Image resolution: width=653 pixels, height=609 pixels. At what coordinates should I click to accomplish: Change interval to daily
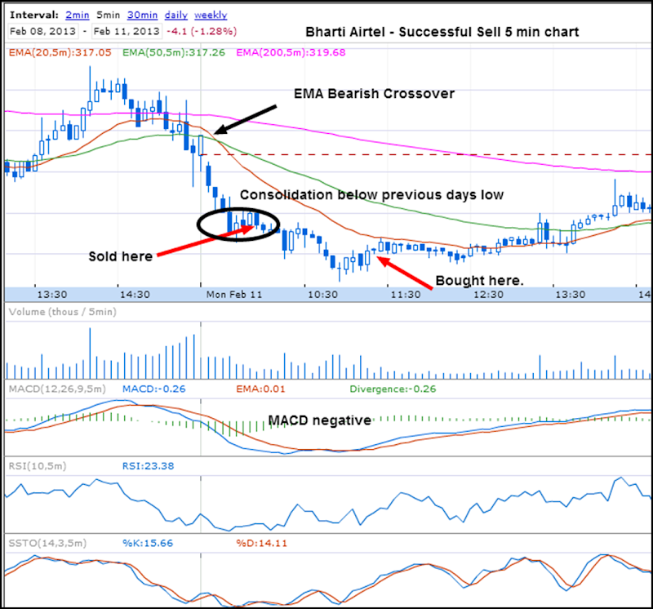point(176,15)
